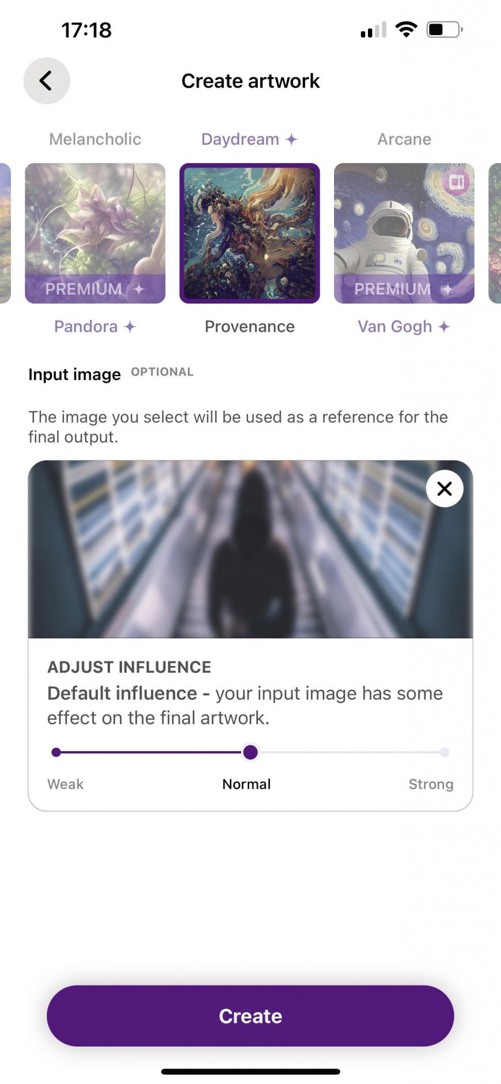The height and width of the screenshot is (1084, 501).
Task: Select the Melancholic style label
Action: [x=95, y=139]
